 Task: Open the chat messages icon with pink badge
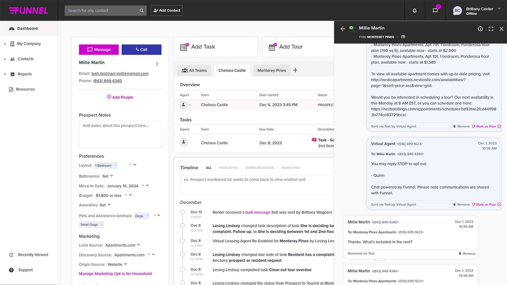pyautogui.click(x=435, y=11)
